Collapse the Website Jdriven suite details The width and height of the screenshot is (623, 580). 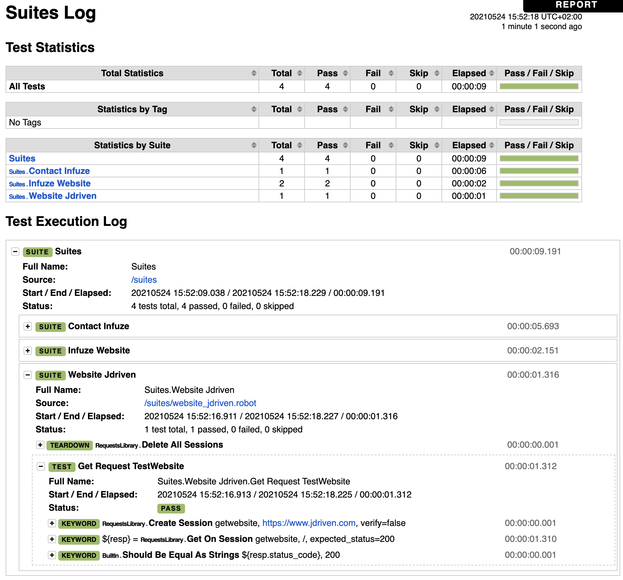[x=27, y=375]
